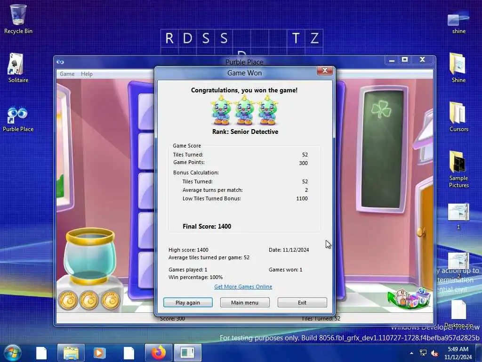Click the chalkboard with clover drawing

(x=382, y=148)
